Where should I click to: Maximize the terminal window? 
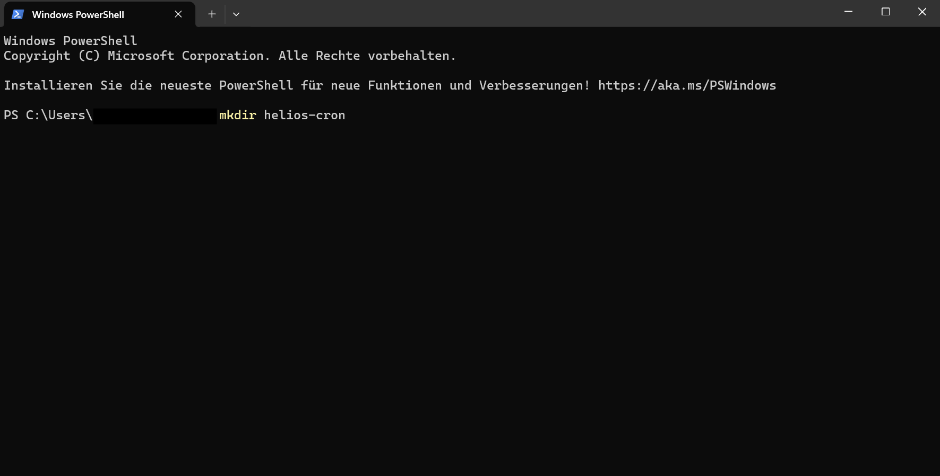tap(885, 12)
